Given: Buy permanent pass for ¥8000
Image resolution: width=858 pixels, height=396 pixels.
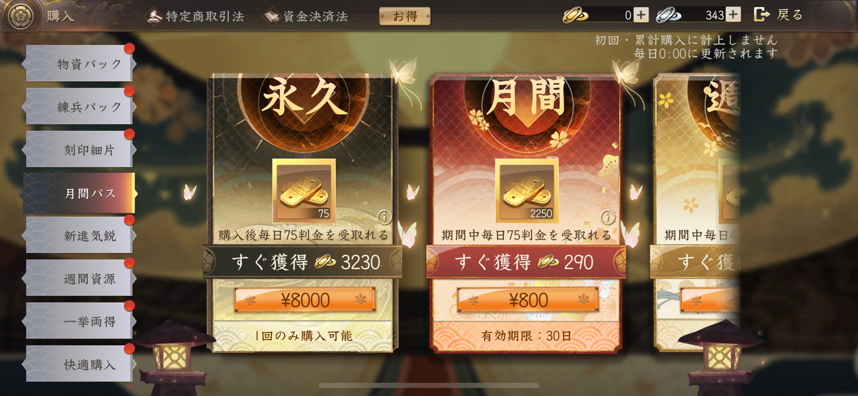Looking at the screenshot, I should (305, 300).
